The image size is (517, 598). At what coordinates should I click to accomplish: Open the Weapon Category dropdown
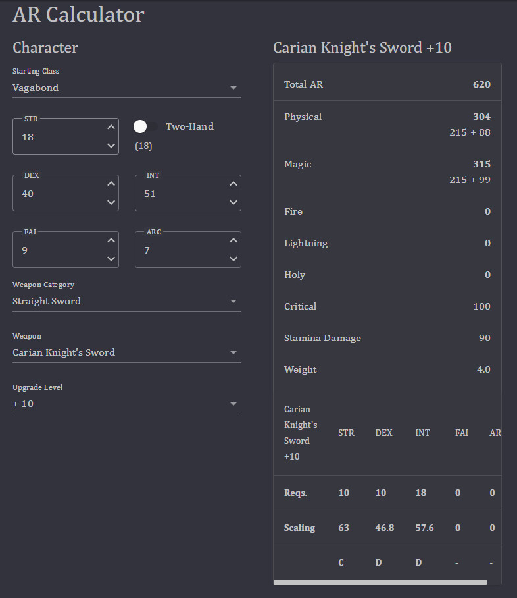(126, 301)
